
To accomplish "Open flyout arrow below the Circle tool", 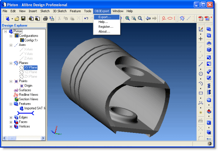I will click(201, 79).
